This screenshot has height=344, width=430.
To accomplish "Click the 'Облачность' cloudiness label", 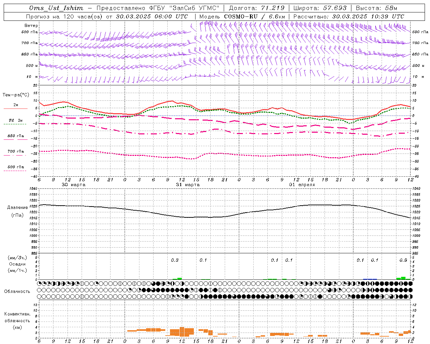I will (x=17, y=292).
